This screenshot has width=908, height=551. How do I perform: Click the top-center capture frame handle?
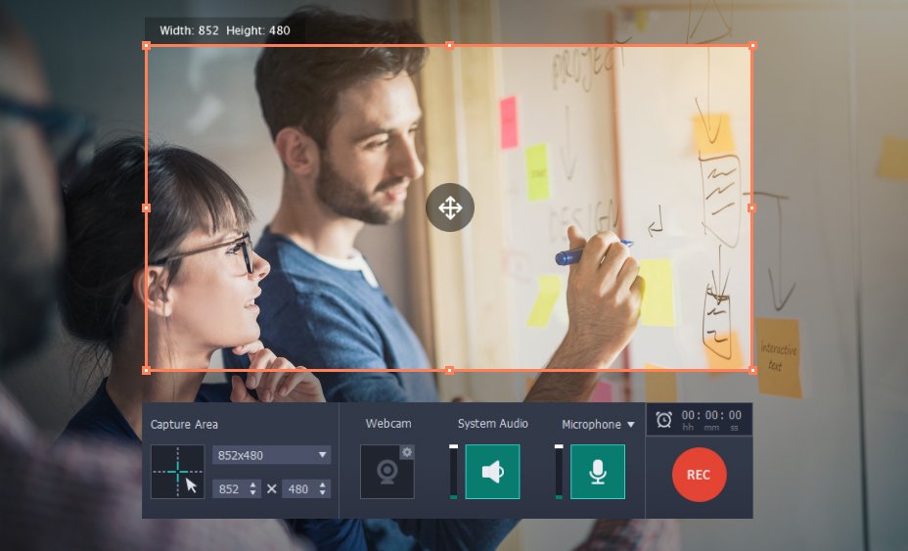pos(449,45)
